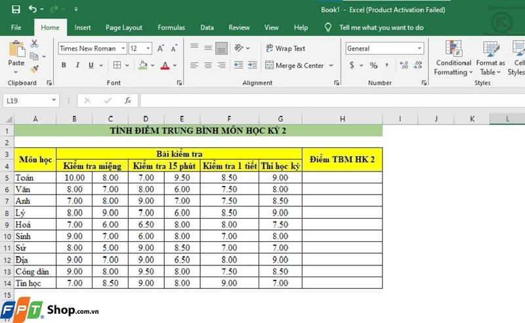Click the Percent Style icon

pyautogui.click(x=373, y=66)
